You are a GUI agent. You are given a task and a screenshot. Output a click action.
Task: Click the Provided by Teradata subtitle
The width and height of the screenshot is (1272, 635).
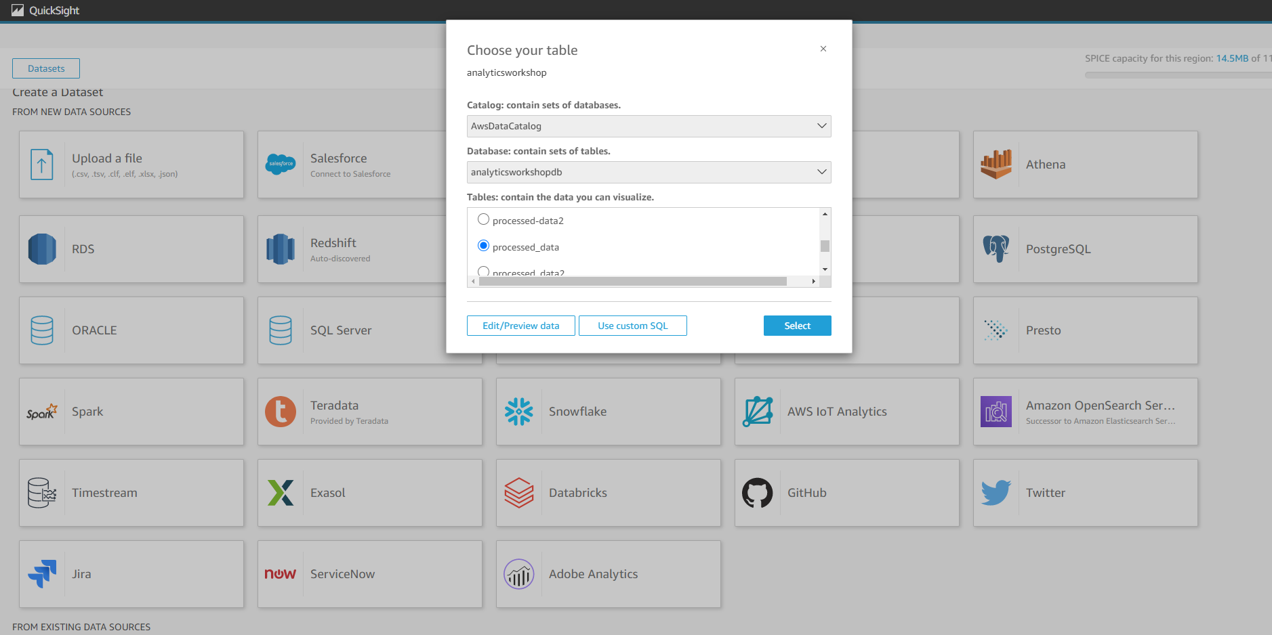349,421
